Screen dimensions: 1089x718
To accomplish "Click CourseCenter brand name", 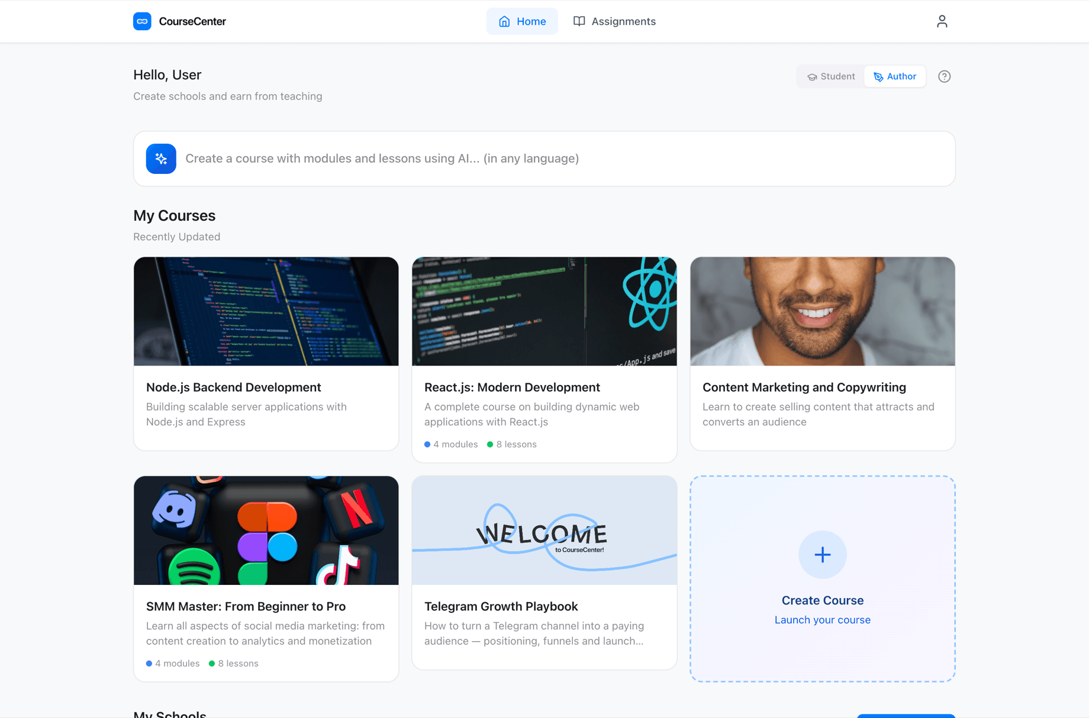I will click(x=192, y=21).
